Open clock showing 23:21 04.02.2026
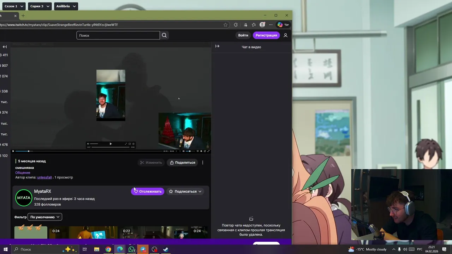The image size is (452, 254). coord(432,249)
